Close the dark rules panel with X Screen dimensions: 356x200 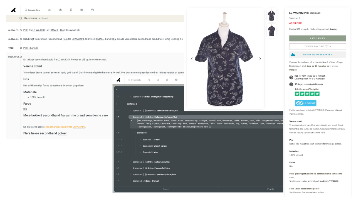pyautogui.click(x=117, y=89)
